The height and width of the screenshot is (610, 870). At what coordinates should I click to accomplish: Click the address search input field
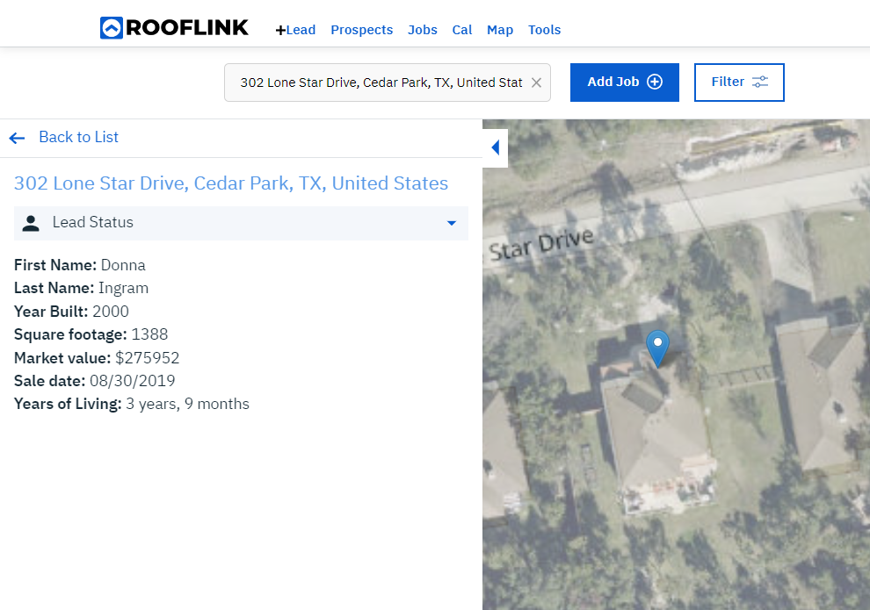tap(388, 83)
